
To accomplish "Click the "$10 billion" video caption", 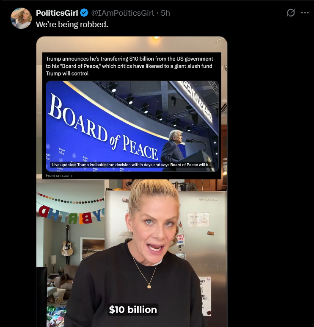I will point(133,310).
